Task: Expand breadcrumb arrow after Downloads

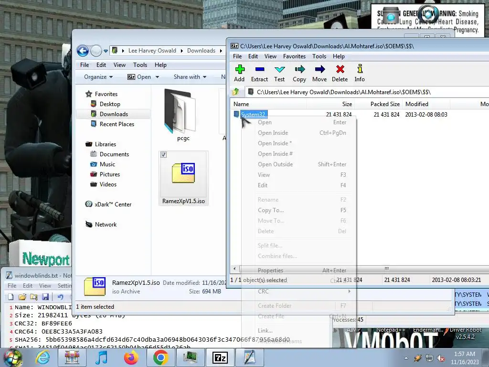Action: [x=221, y=51]
